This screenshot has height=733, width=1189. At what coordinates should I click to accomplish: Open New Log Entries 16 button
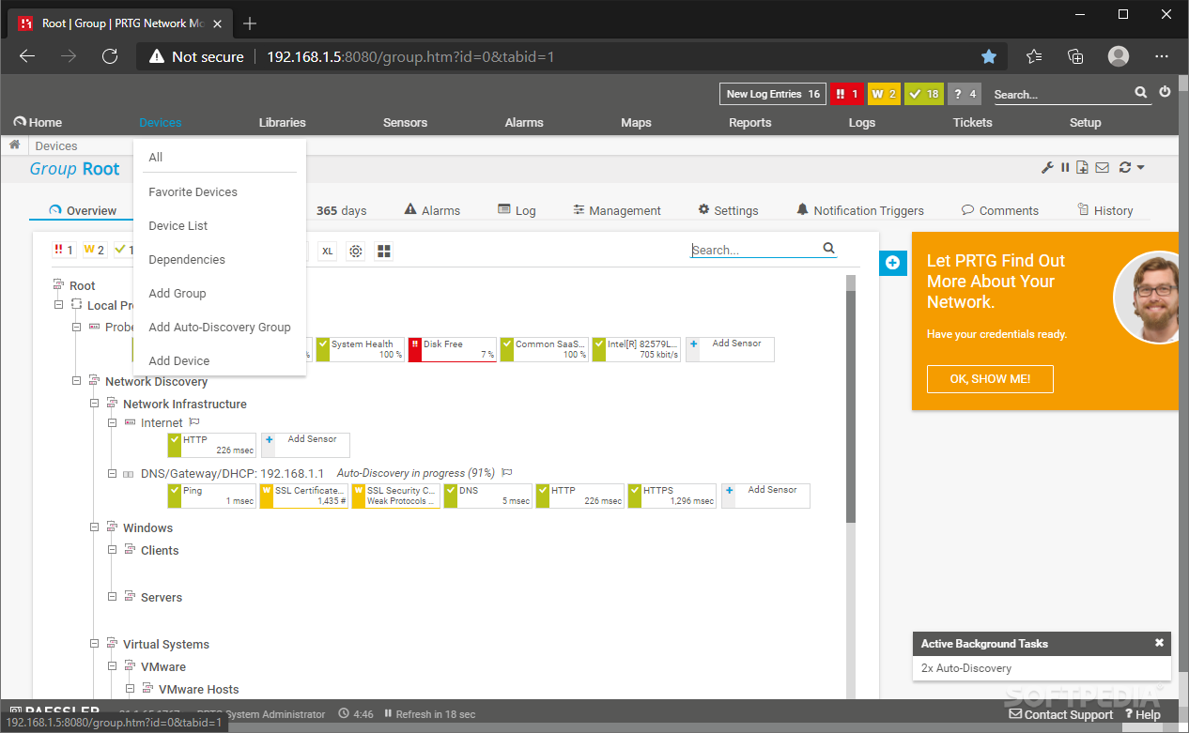coord(773,94)
